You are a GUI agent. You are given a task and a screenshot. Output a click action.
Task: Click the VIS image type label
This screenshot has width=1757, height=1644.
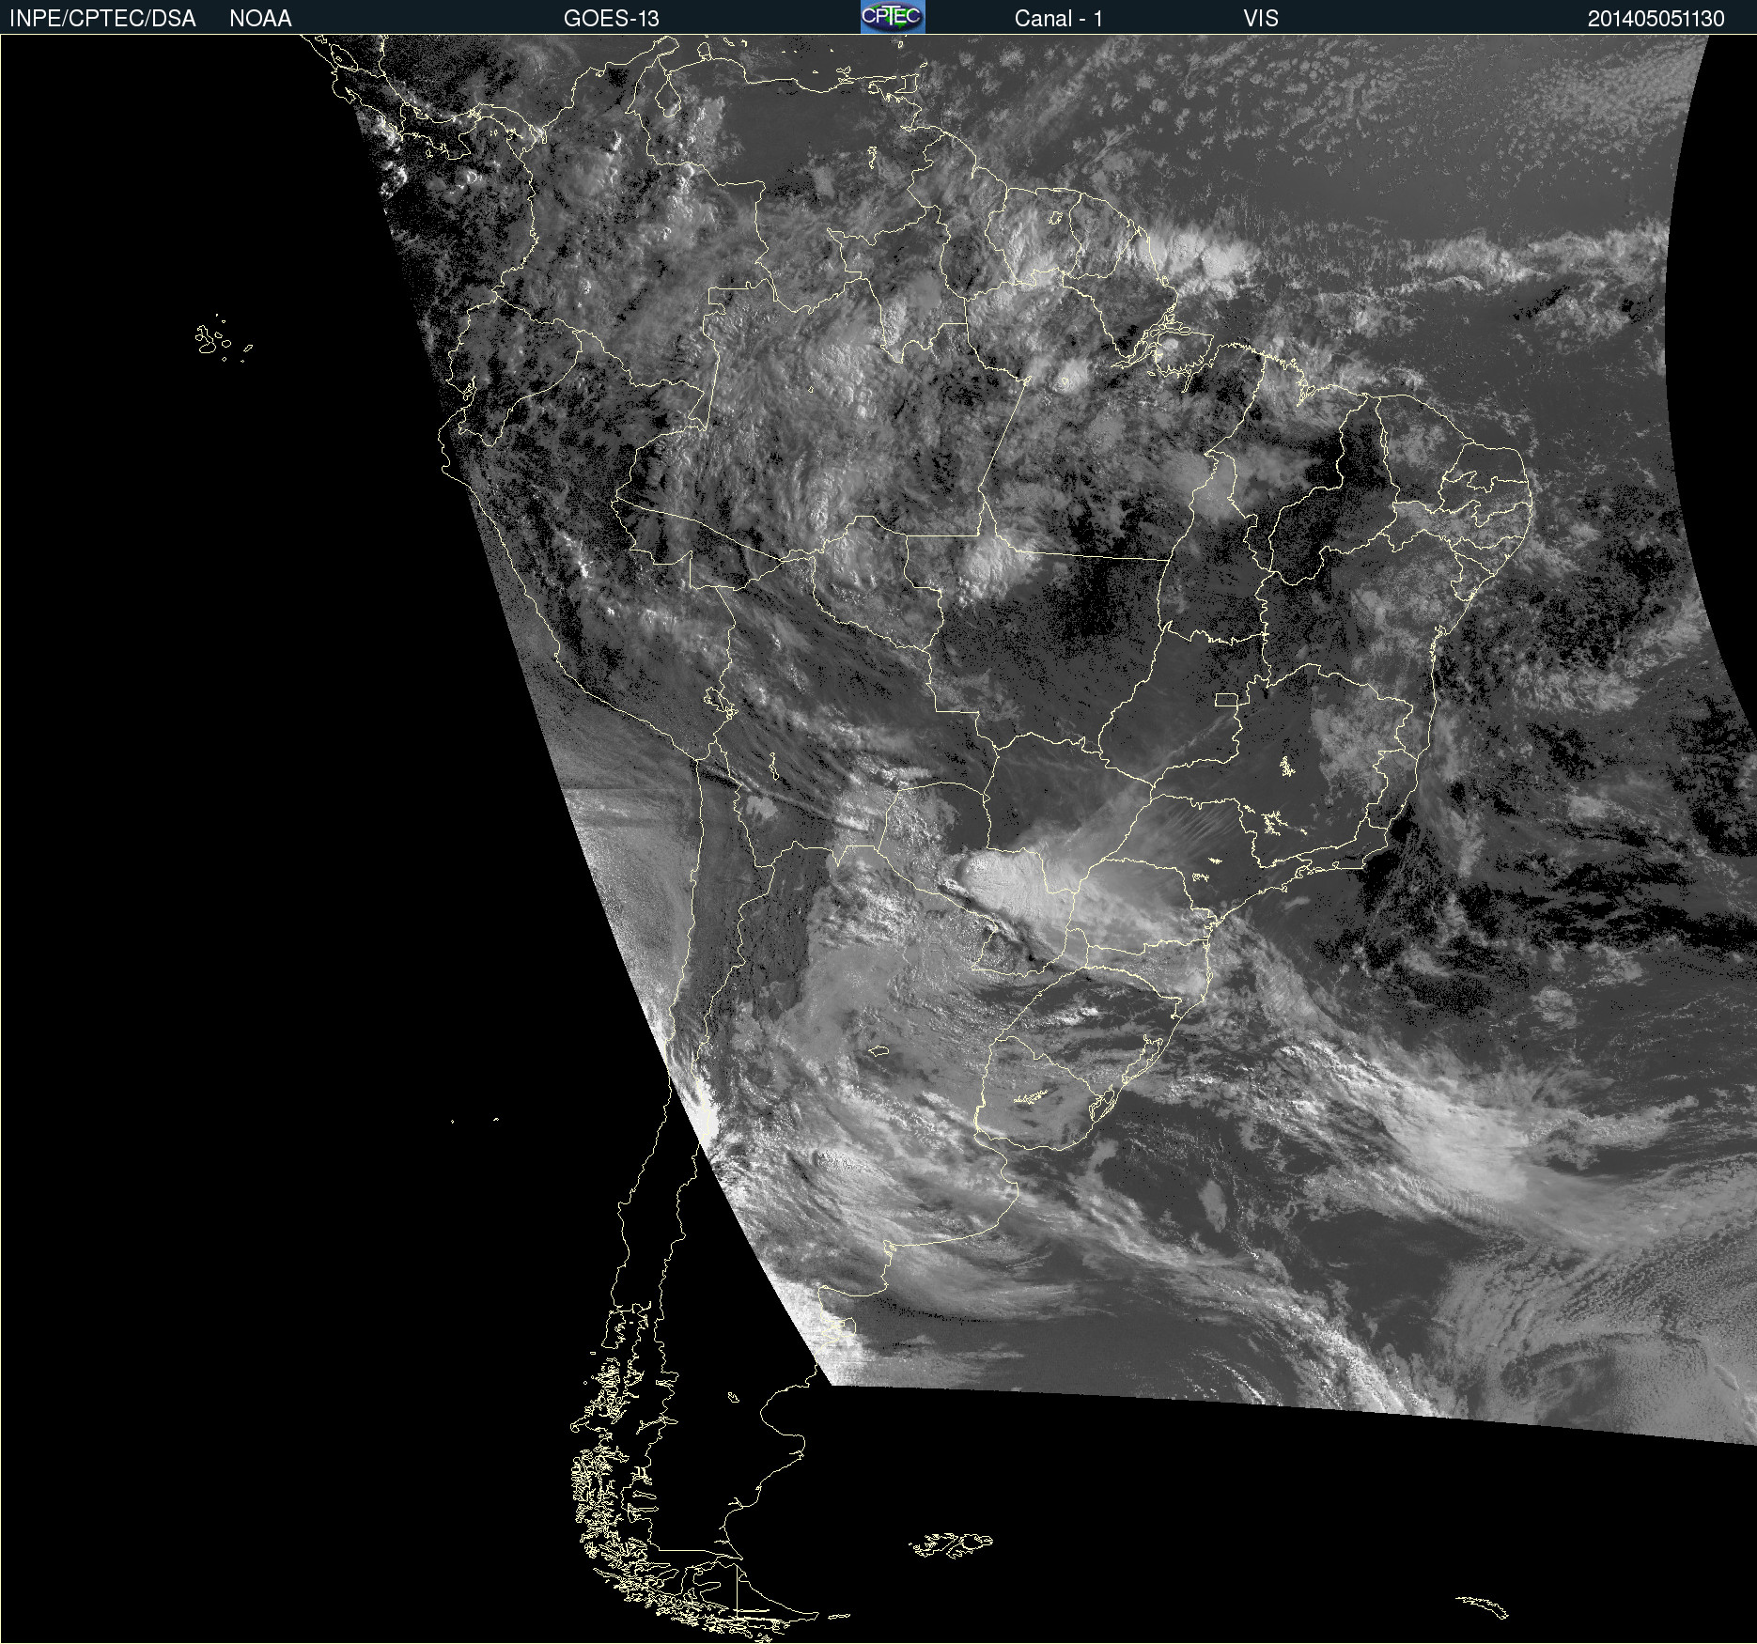click(1260, 18)
